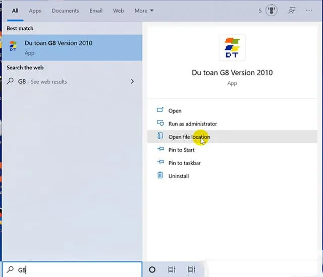Choose Open file location

[x=232, y=137]
